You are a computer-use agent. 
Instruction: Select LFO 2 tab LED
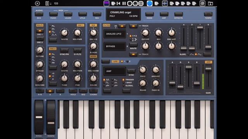127,61
